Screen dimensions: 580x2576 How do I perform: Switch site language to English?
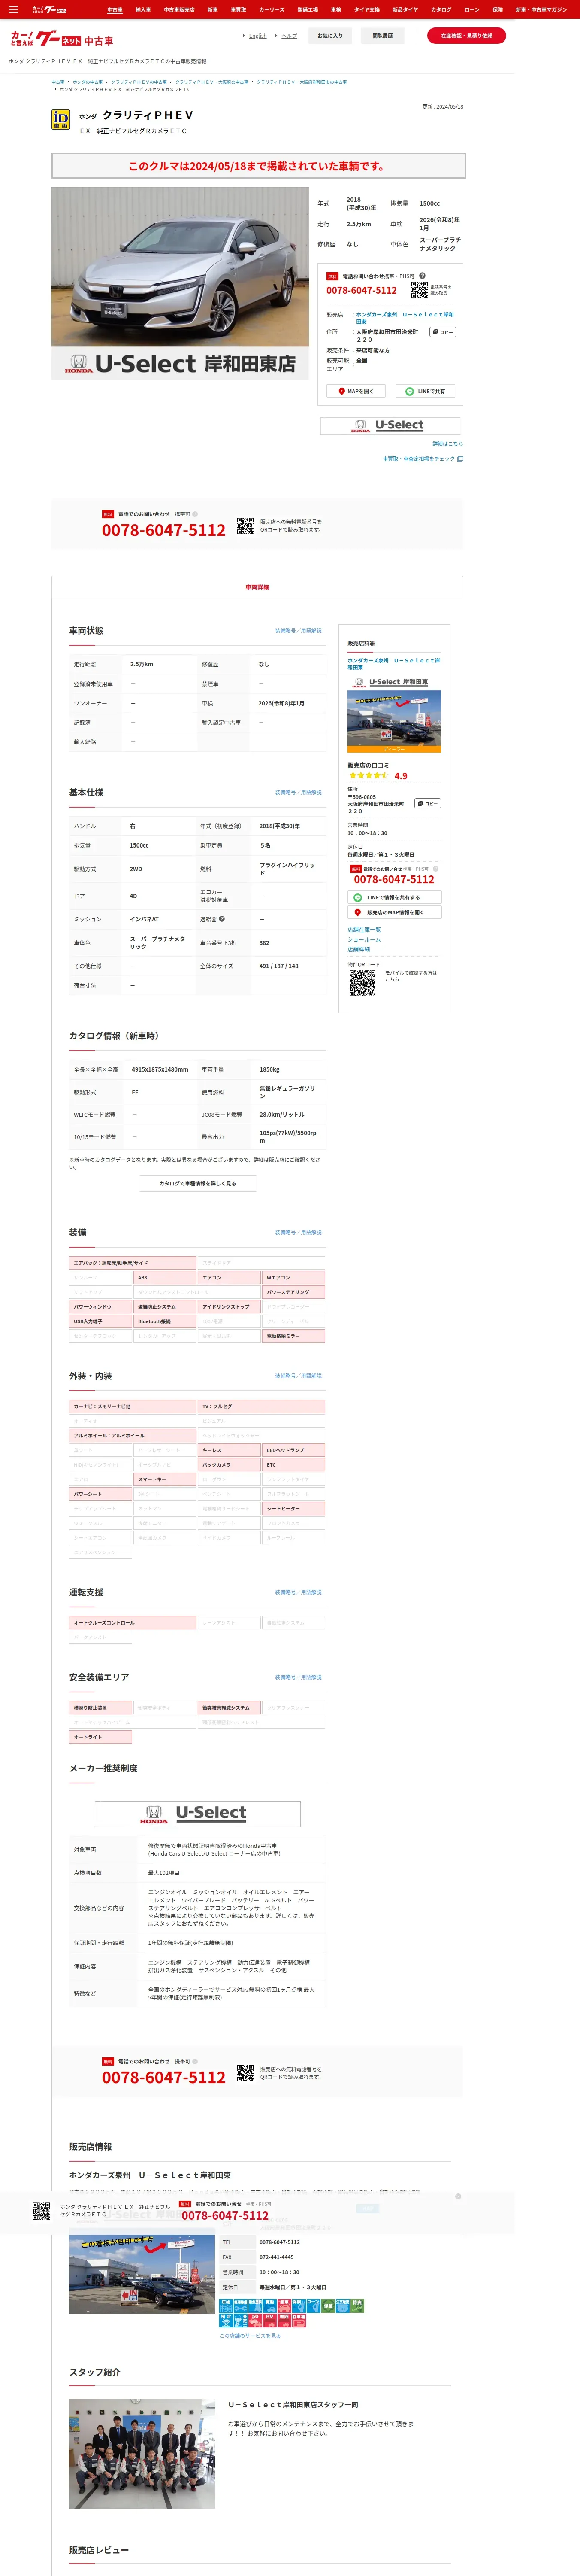(x=257, y=36)
